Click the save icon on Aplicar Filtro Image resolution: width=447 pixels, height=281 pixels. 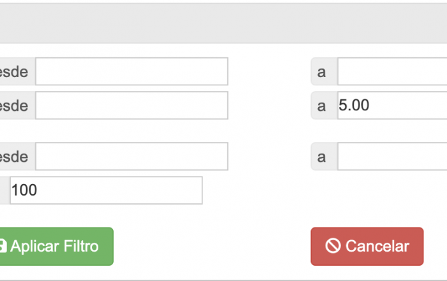pos(3,246)
